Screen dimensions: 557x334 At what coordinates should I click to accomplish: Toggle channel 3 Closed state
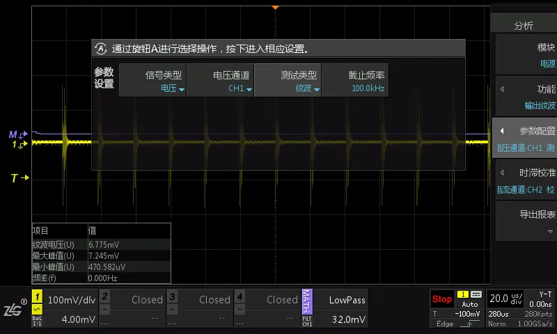(200, 308)
